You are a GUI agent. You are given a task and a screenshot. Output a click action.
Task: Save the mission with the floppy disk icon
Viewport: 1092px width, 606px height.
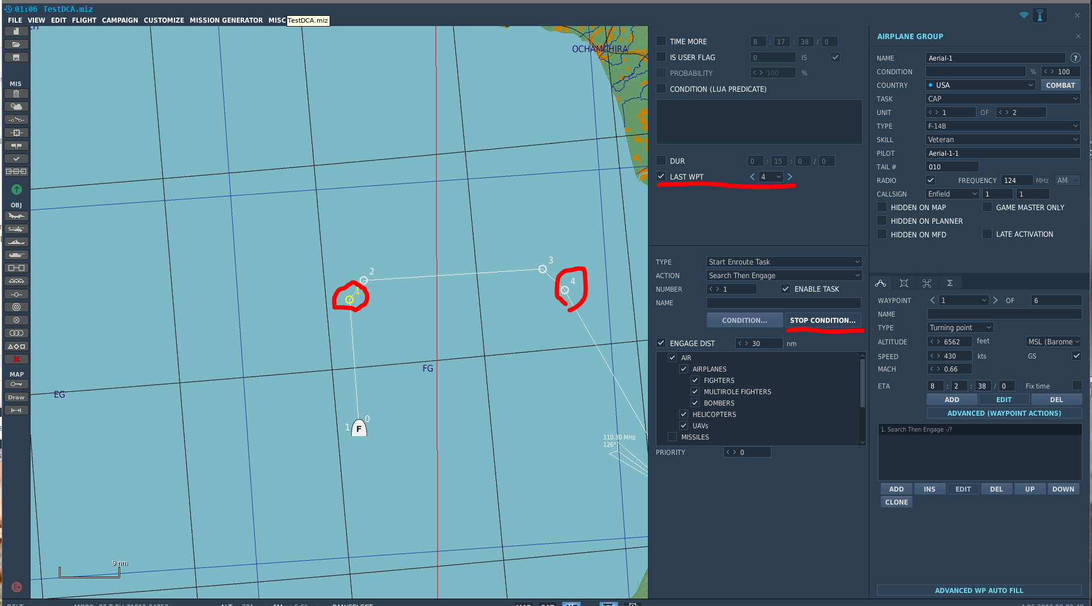16,57
